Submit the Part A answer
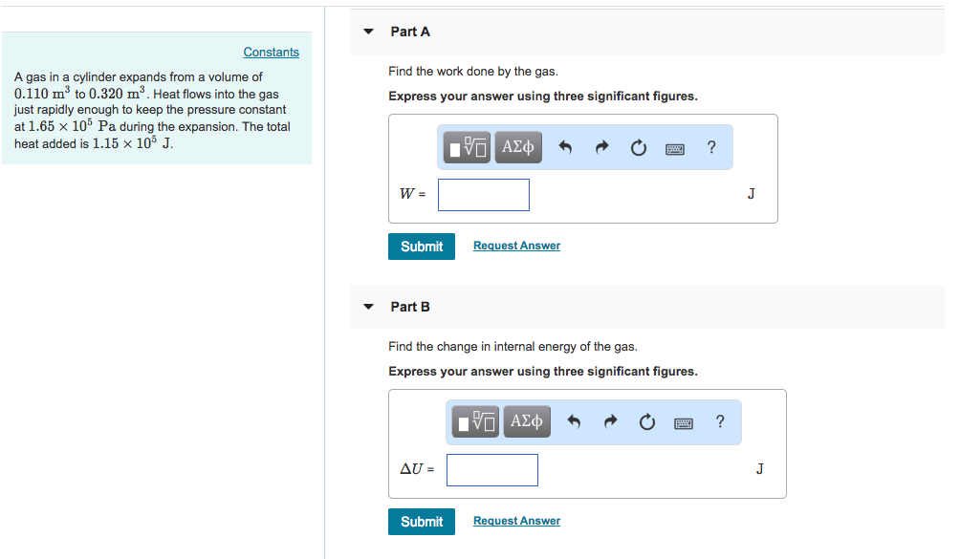 (x=421, y=246)
